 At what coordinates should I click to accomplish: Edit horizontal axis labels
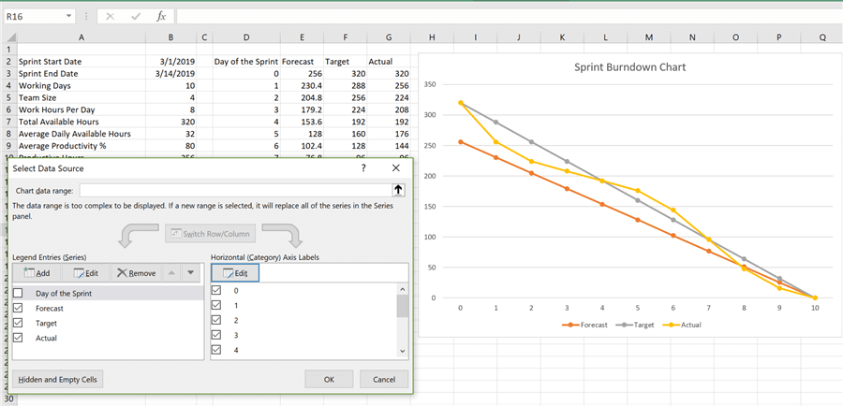(x=235, y=272)
